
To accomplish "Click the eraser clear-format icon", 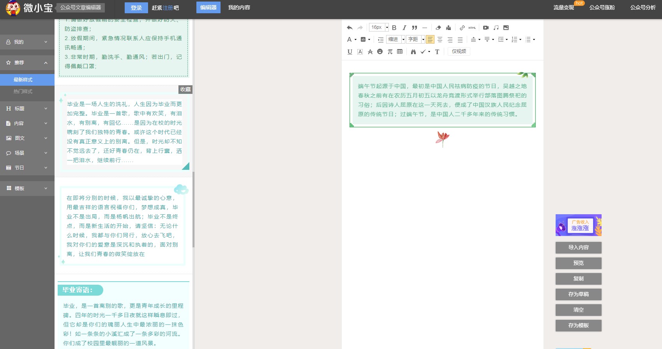I will 438,28.
